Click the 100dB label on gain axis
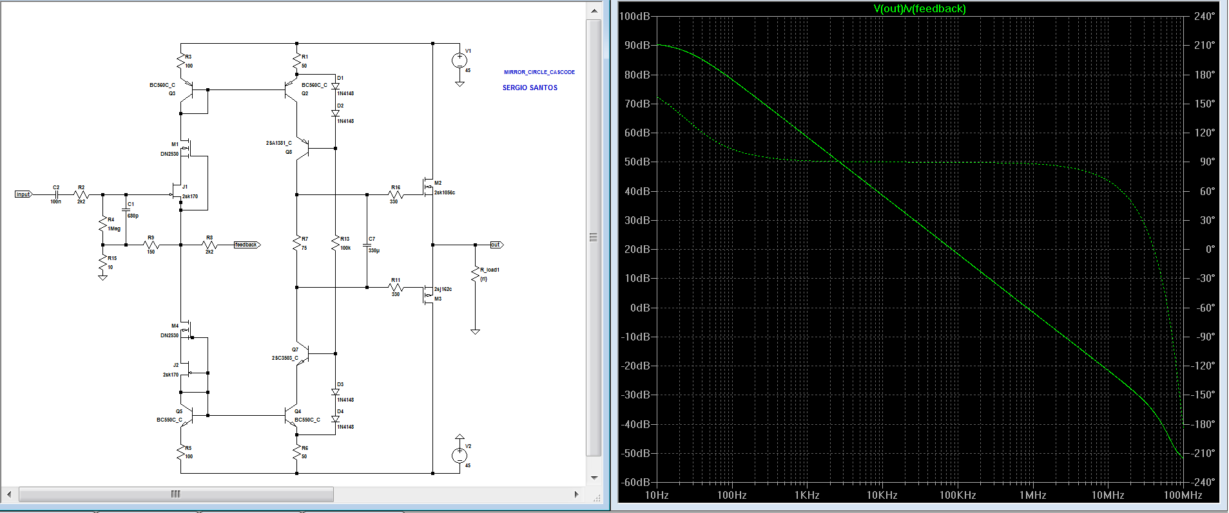The height and width of the screenshot is (513, 1229). (634, 16)
